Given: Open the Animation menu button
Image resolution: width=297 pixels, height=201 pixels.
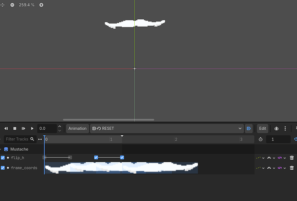Looking at the screenshot, I should coord(77,128).
